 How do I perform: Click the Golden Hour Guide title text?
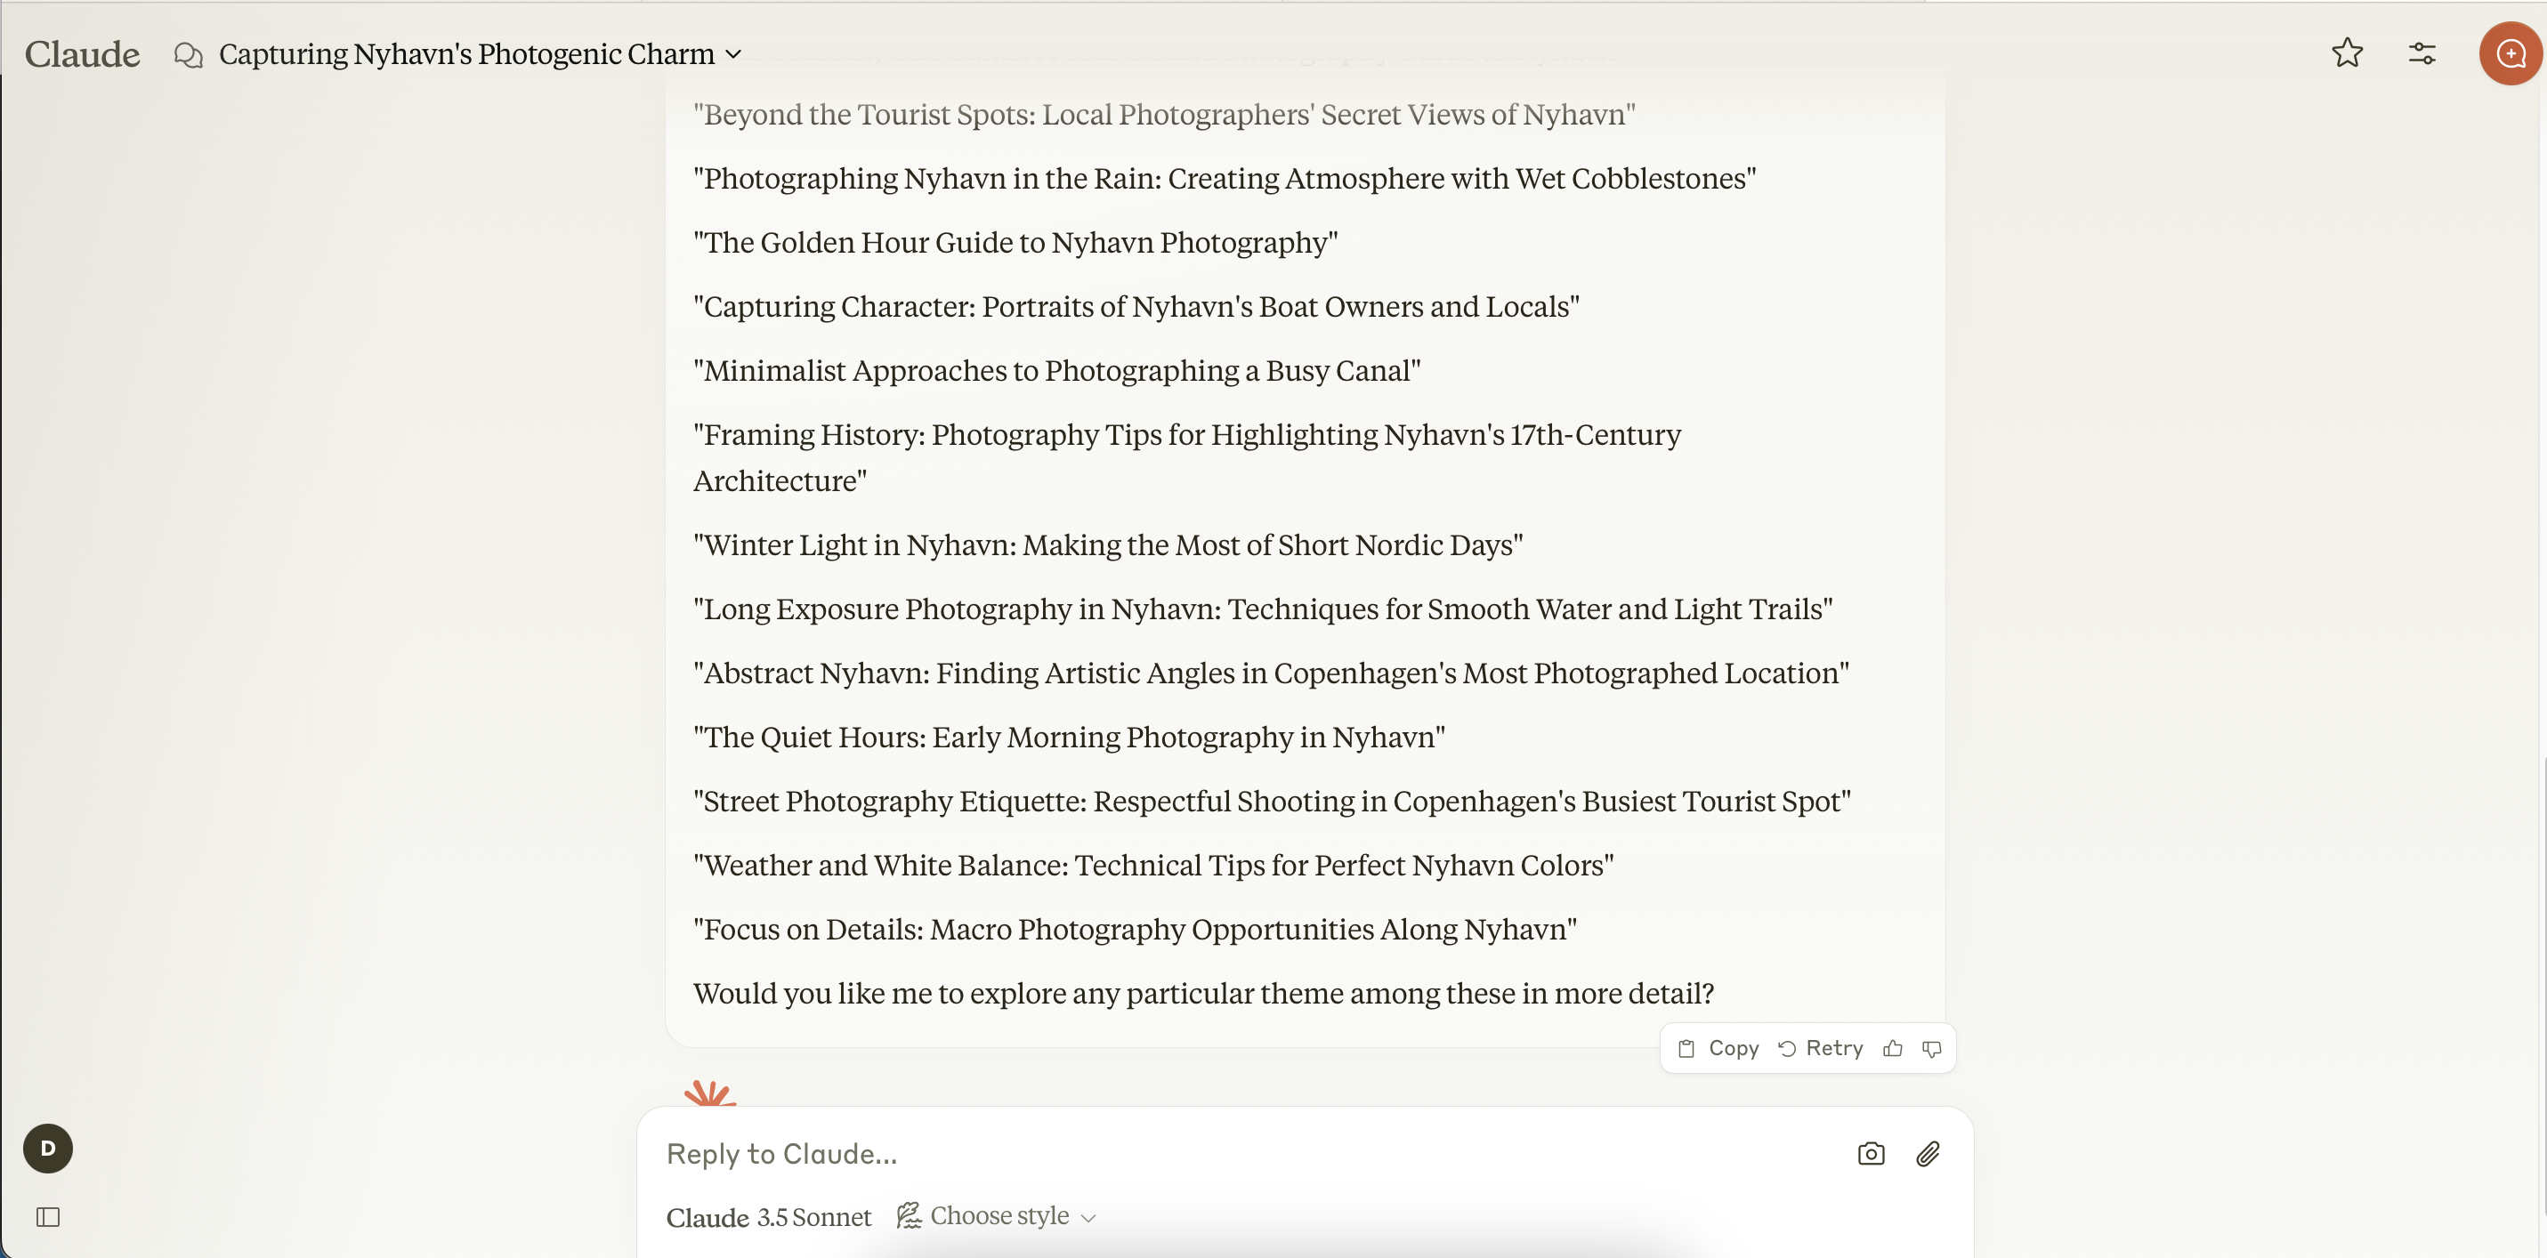click(x=1015, y=243)
